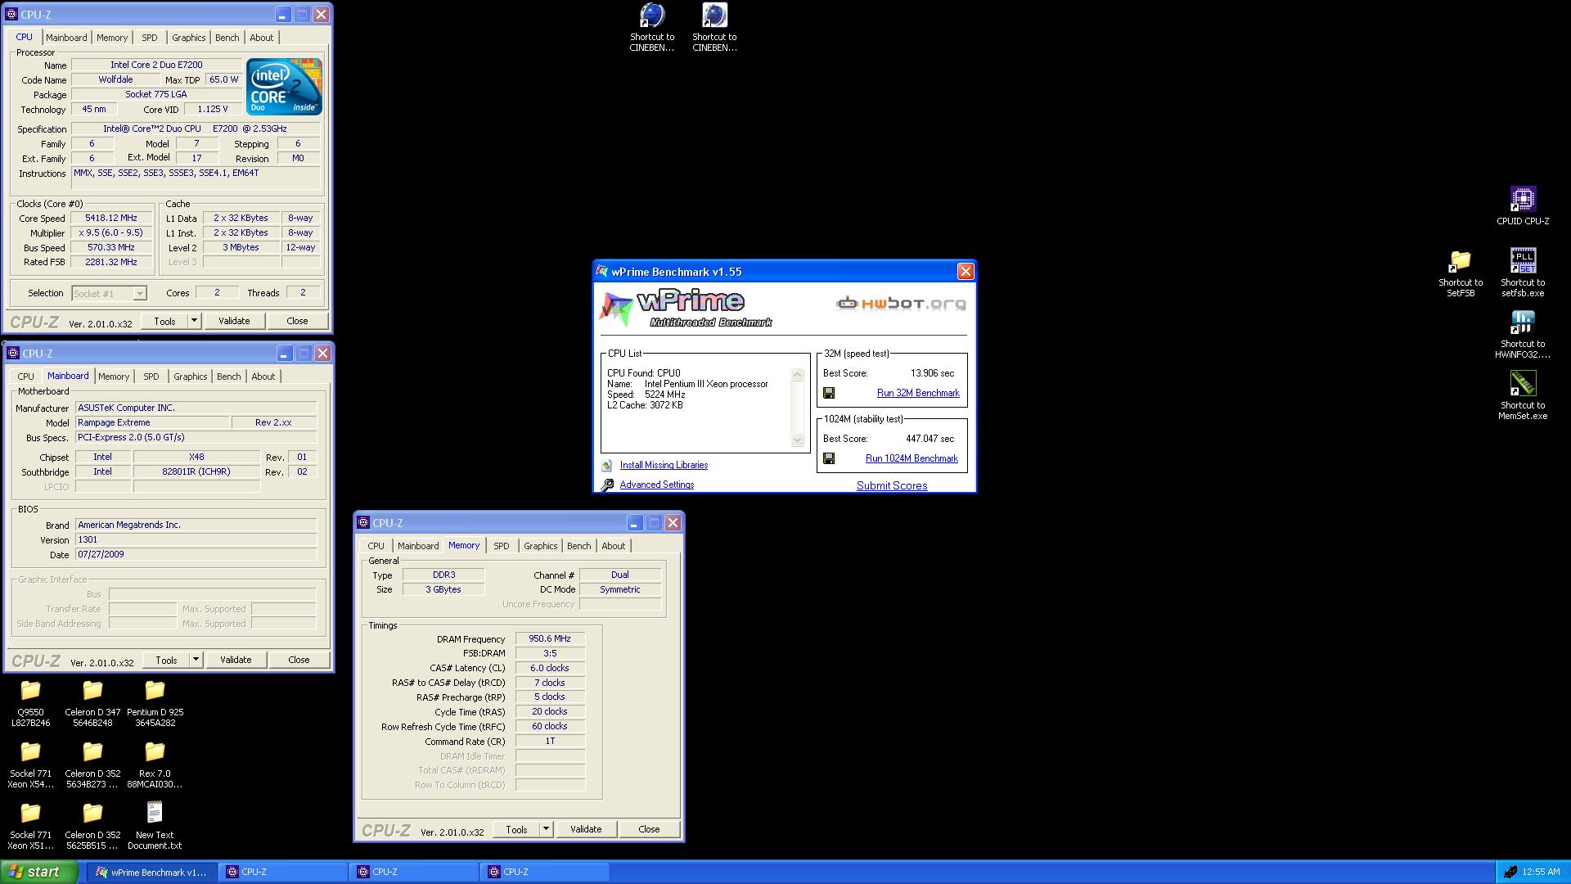The image size is (1571, 884).
Task: Click system tray icon next to clock
Action: click(x=1510, y=873)
